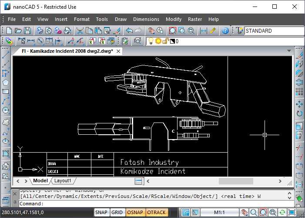Select the Line tool in left toolbar
Viewport: 305px width, 218px height.
[6, 55]
